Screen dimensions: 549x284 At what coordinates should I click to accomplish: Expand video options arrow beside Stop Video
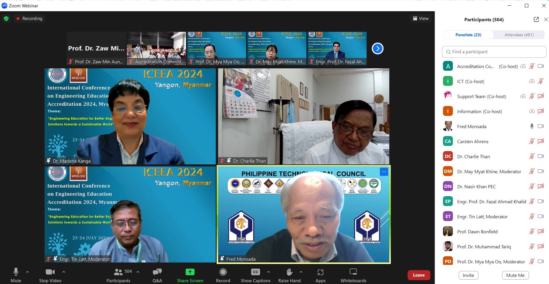click(64, 272)
